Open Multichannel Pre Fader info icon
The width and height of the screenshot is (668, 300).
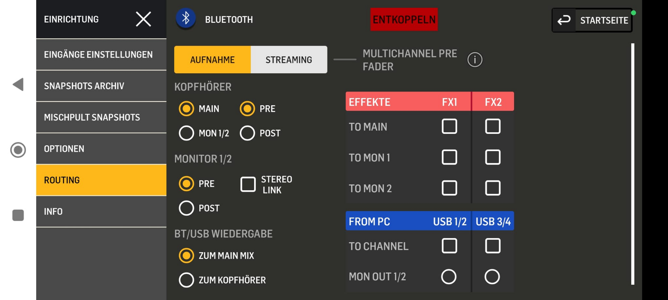(475, 60)
